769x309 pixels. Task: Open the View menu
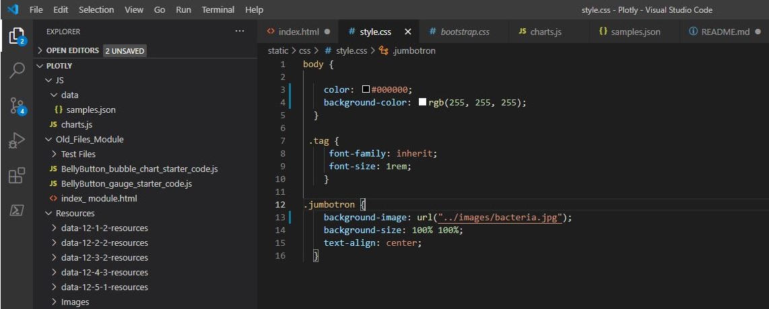click(134, 9)
